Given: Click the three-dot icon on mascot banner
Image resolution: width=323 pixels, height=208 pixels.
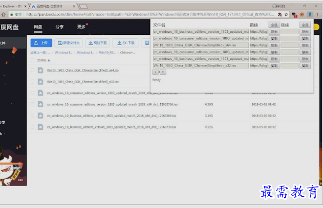Looking at the screenshot, I should (20, 180).
